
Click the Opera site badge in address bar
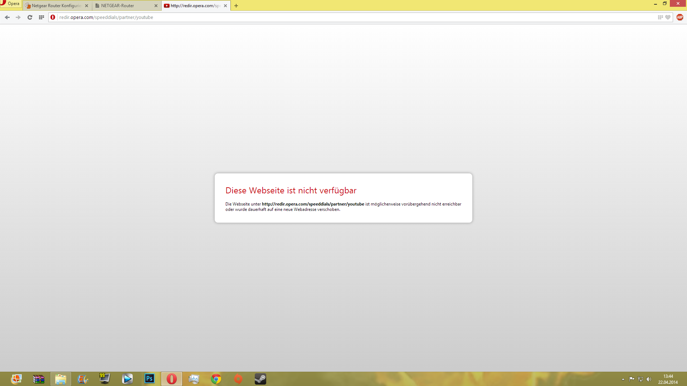[x=53, y=17]
